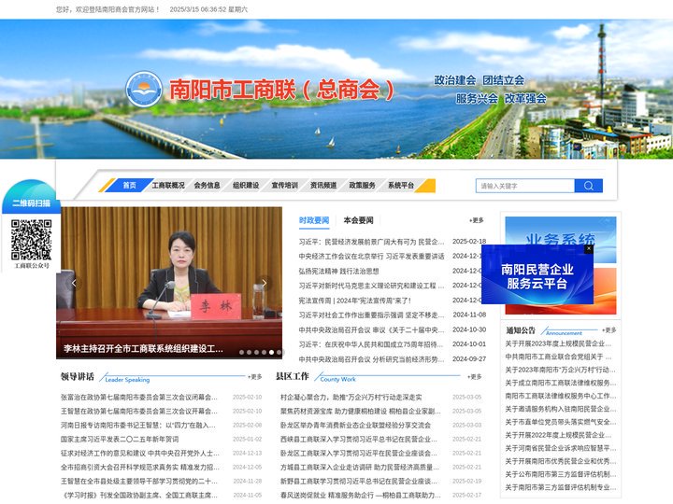Open news 弘扬宪法精神 践行法治思想
673x504 pixels.
[x=338, y=271]
